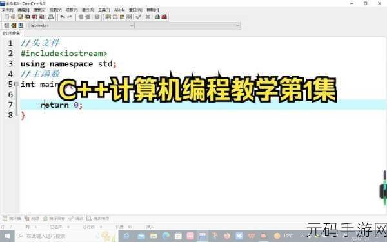Click the Print toolbar icon
The height and width of the screenshot is (242, 387).
coord(51,17)
